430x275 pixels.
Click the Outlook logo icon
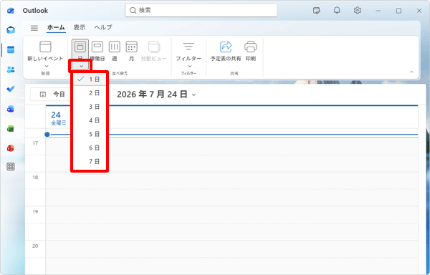coord(11,11)
